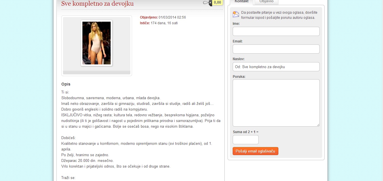Select the Naslov subject field
Screen dimensions: 383x181
click(276, 67)
